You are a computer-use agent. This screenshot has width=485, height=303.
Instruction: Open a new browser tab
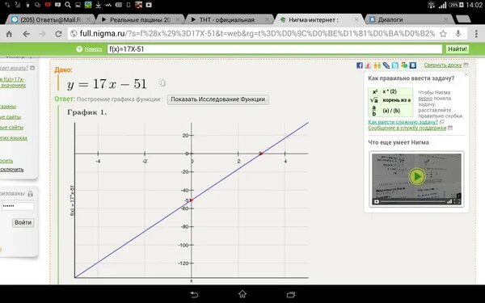click(x=463, y=19)
